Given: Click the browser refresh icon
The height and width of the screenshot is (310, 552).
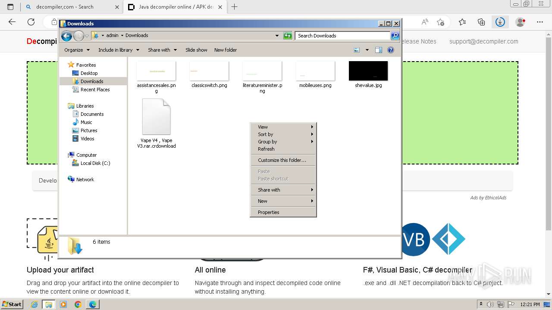Looking at the screenshot, I should (x=31, y=22).
